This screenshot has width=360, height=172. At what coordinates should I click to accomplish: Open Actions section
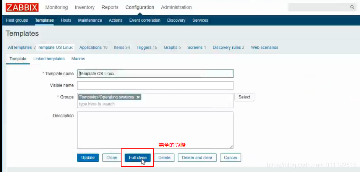tap(115, 20)
